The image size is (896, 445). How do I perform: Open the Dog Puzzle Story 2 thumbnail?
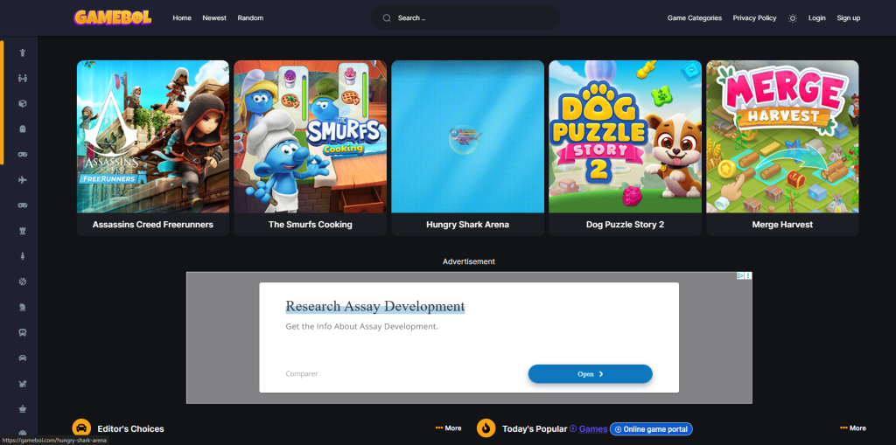(625, 136)
